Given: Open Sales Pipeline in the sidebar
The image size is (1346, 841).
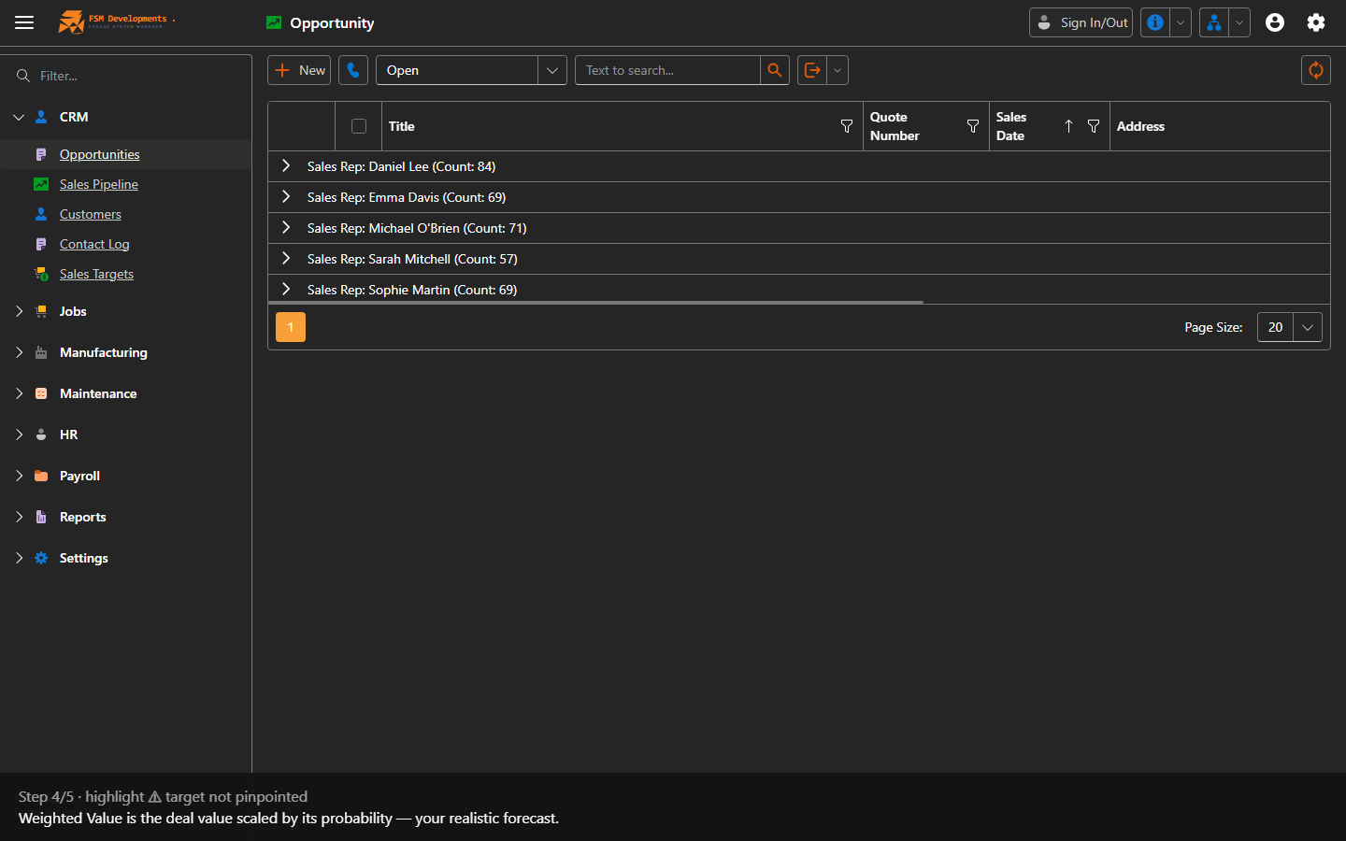Looking at the screenshot, I should coord(99,184).
